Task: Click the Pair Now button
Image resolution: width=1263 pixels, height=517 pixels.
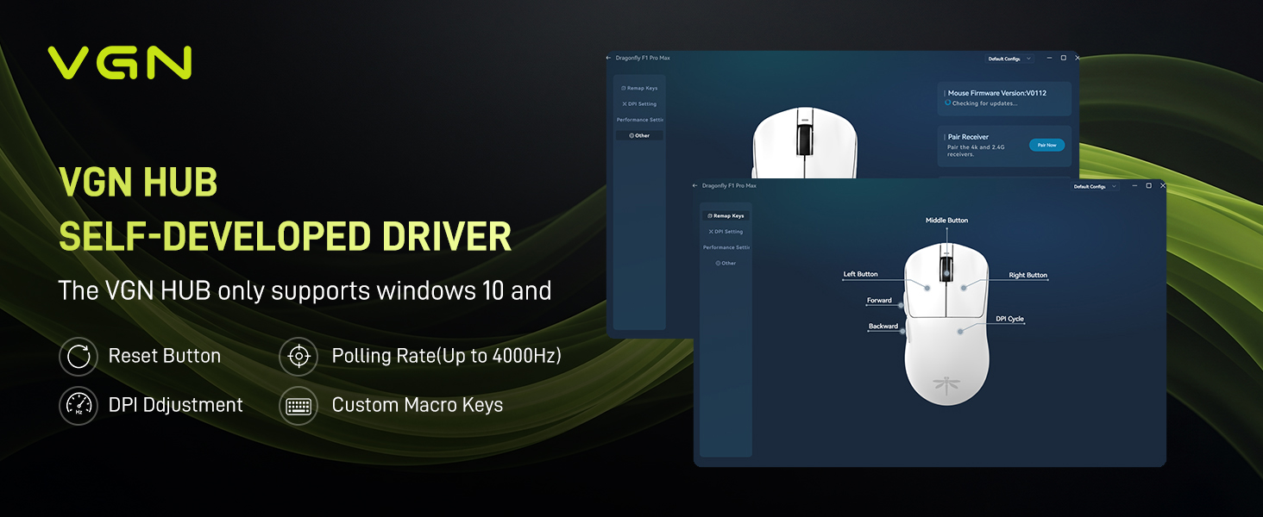Action: 1046,145
